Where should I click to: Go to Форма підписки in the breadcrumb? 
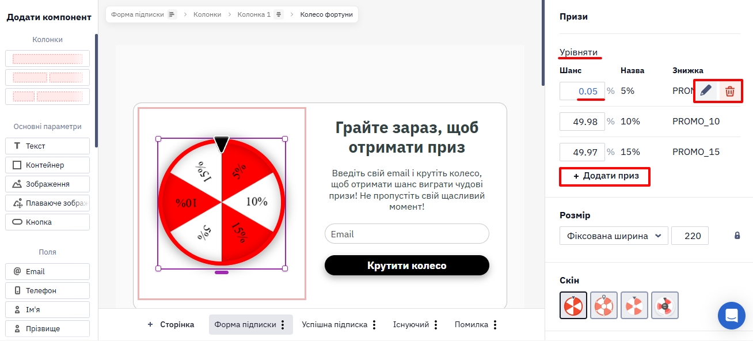pos(138,14)
